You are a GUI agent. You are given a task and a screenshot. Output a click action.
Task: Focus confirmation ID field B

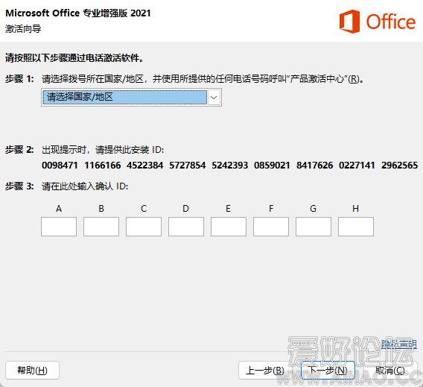coord(101,227)
